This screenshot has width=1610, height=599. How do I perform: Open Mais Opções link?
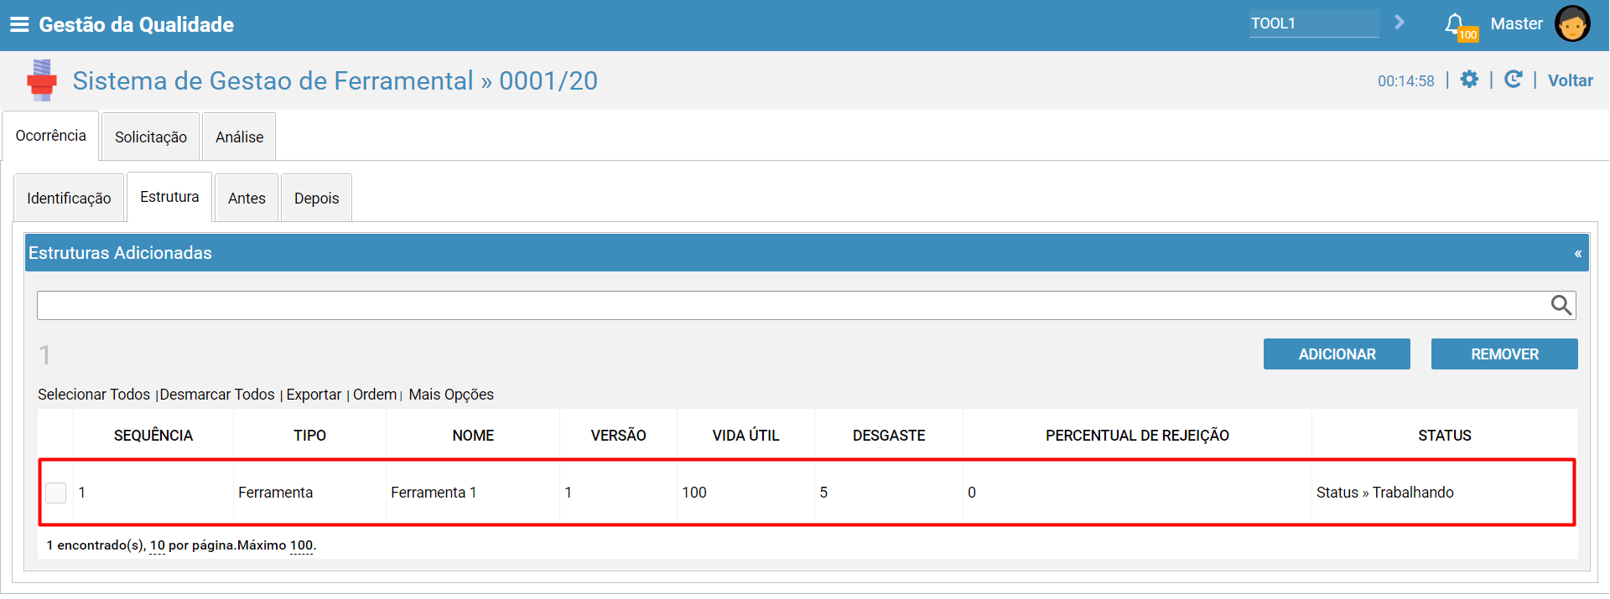click(x=451, y=395)
